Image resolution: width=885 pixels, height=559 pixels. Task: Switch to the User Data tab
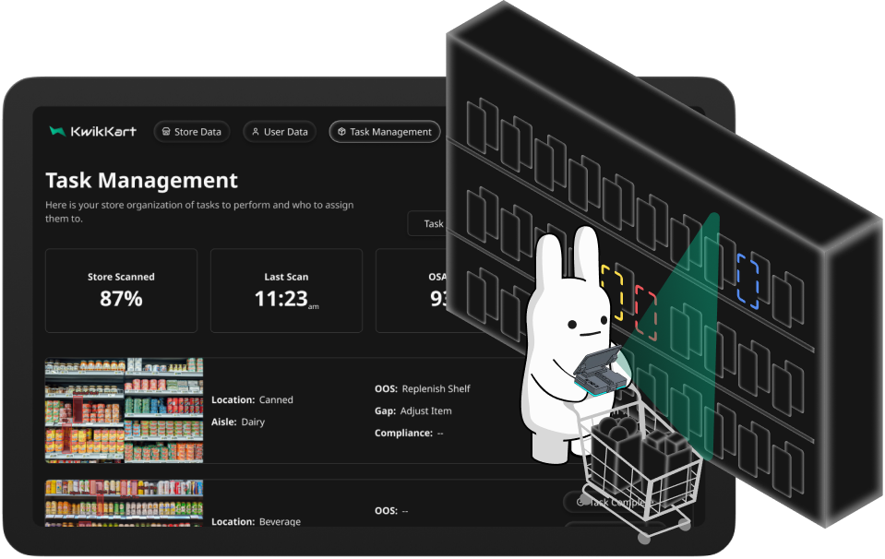pos(280,132)
